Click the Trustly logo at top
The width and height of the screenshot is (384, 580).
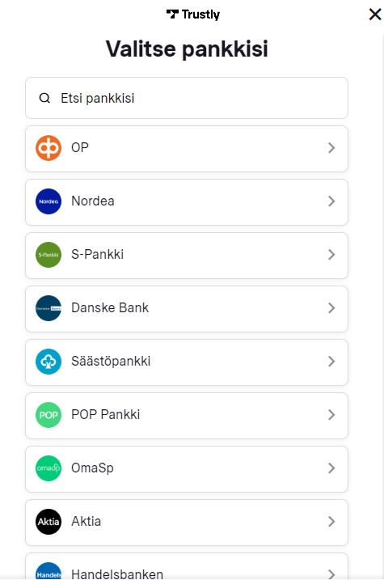tap(193, 15)
